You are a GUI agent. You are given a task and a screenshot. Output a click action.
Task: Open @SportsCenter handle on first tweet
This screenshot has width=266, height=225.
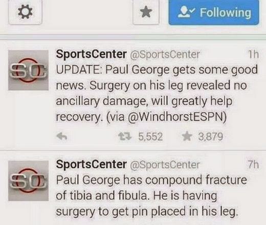pyautogui.click(x=165, y=55)
